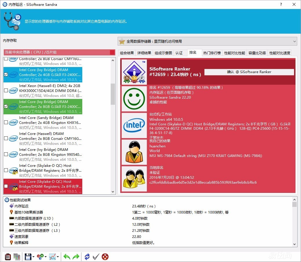301x262 pixels.
Task: Refresh results with the blue arrows icon
Action: coord(87,256)
